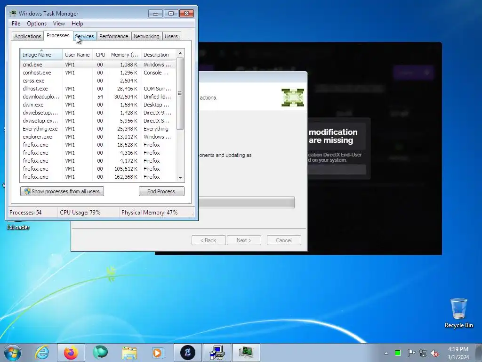Select the dllhost.exe process row

98,89
